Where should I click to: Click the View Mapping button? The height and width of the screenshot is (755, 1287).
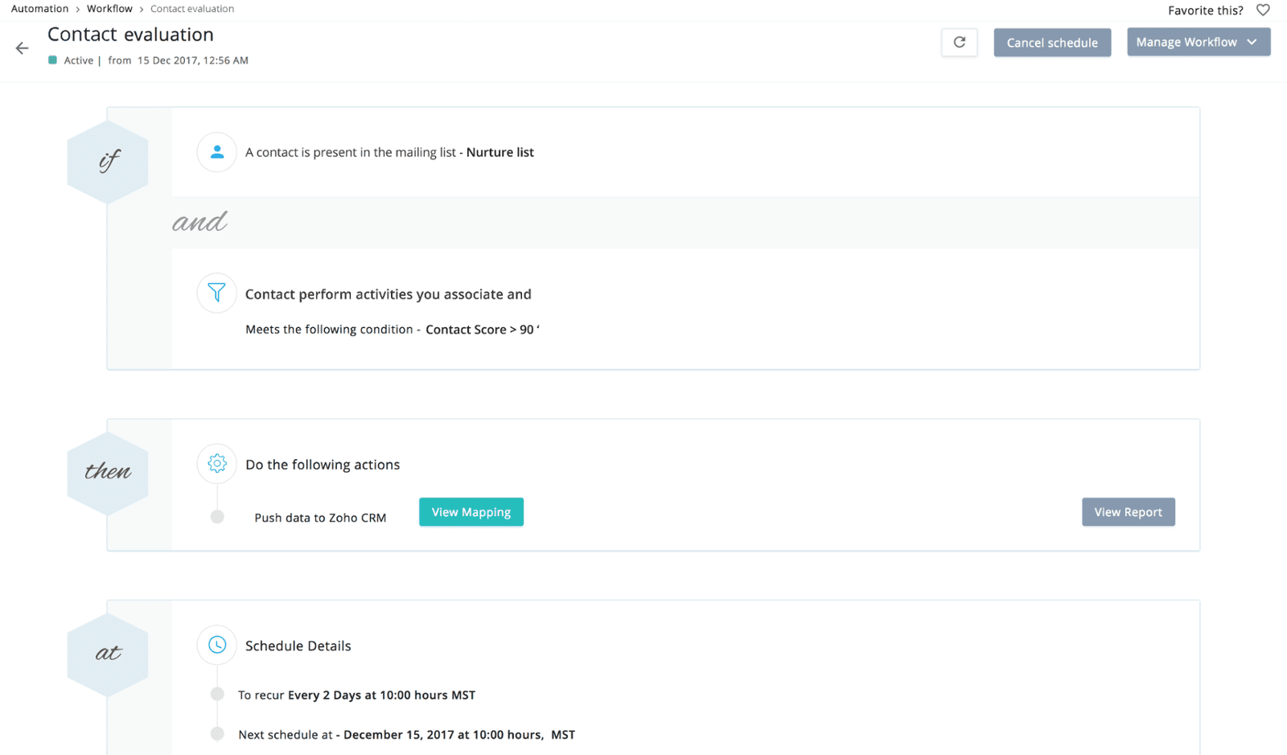click(471, 512)
